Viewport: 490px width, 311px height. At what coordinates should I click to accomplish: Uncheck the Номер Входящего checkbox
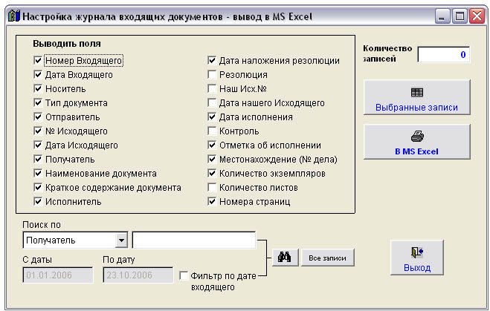[x=38, y=60]
